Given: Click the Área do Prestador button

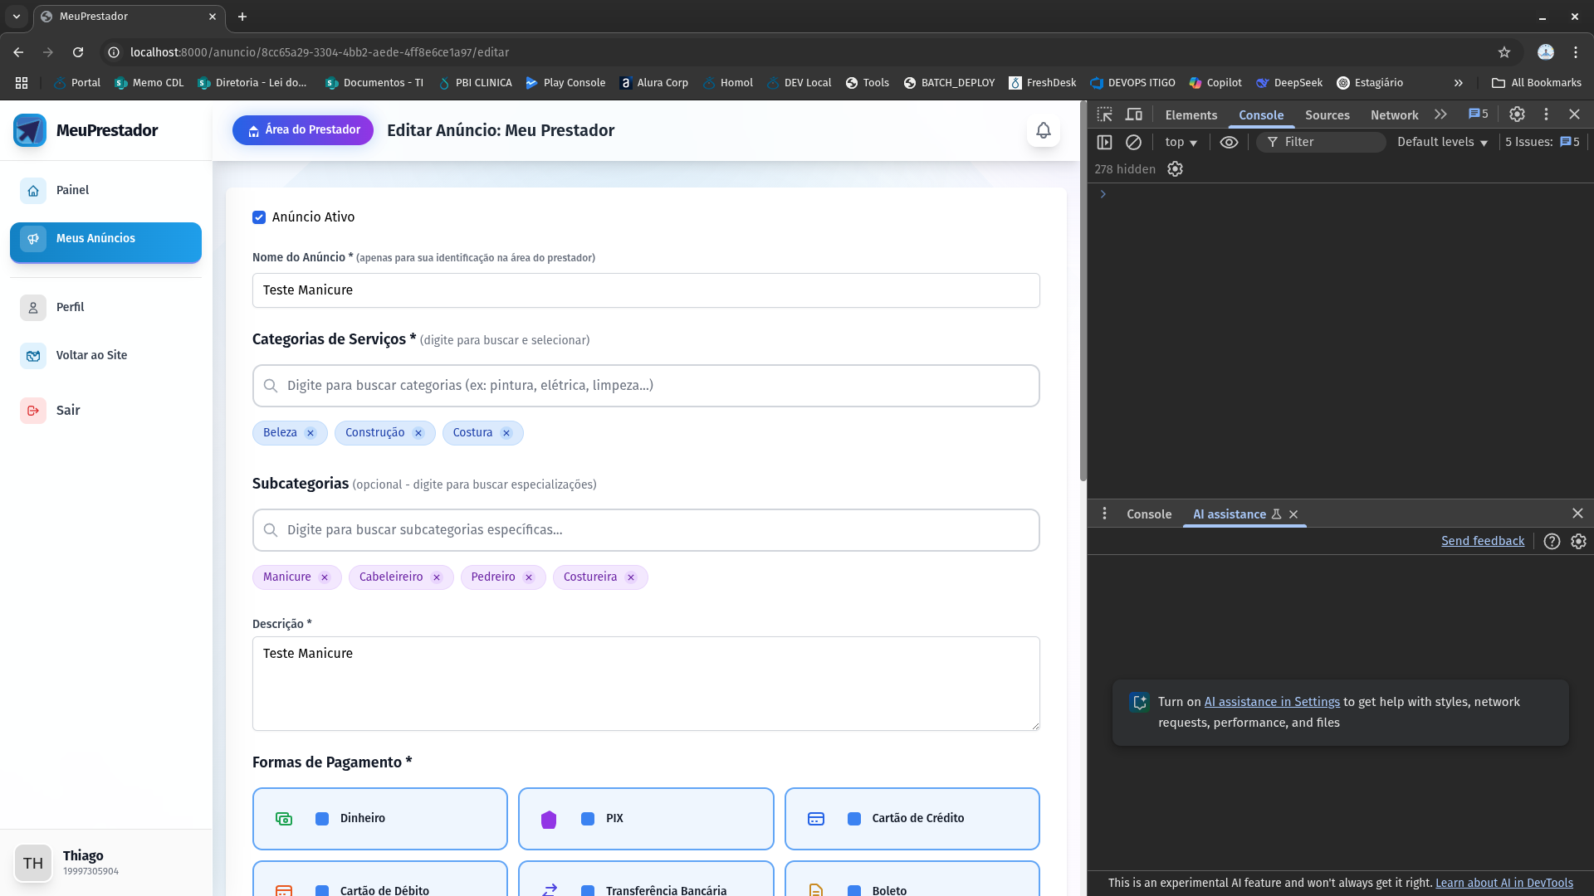Looking at the screenshot, I should [303, 130].
